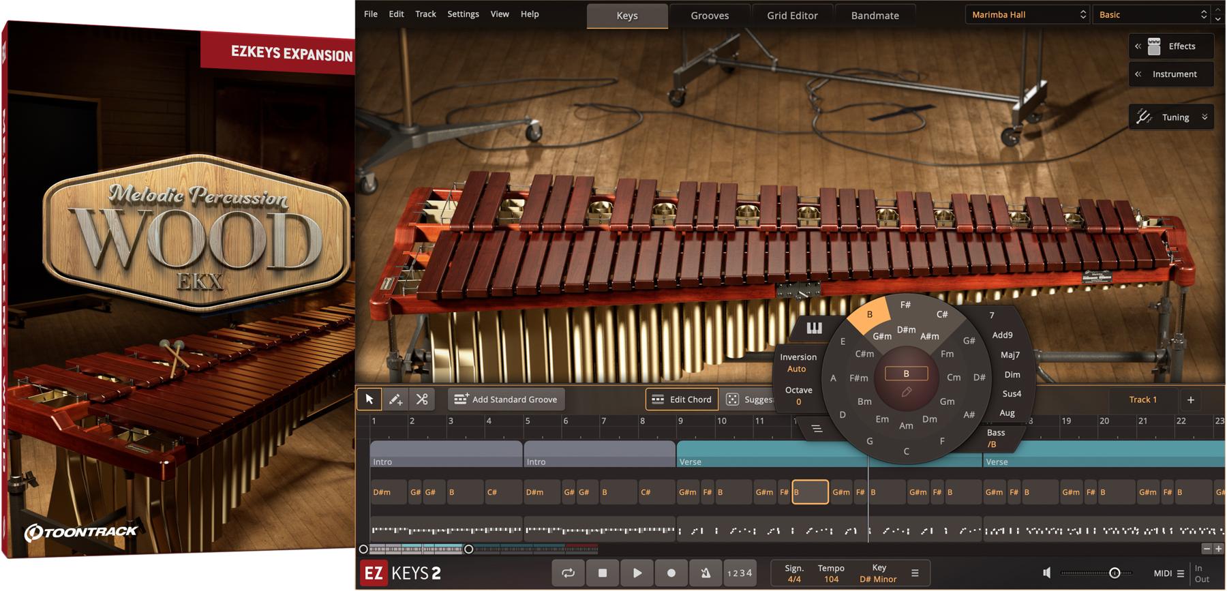Switch to the Grooves tab

pos(710,15)
